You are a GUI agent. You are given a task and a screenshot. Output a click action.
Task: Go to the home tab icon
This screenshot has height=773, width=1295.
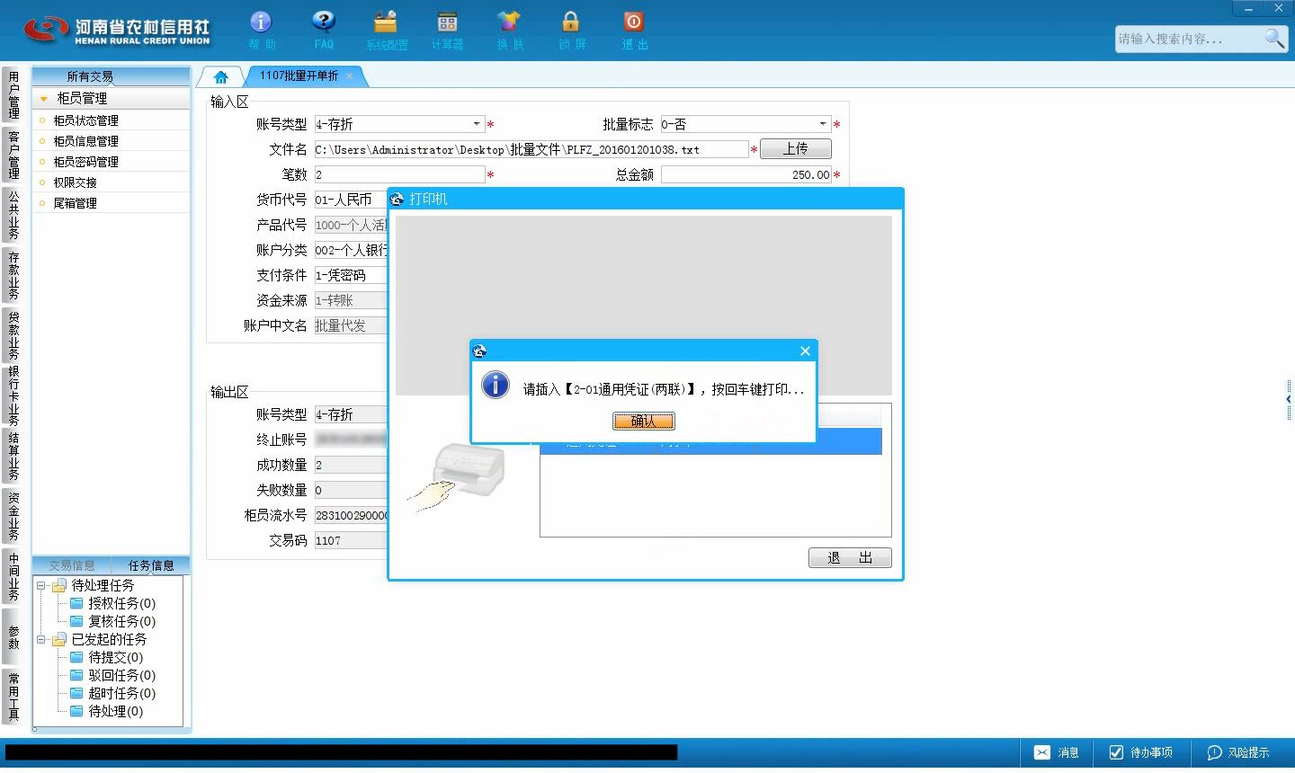(221, 76)
